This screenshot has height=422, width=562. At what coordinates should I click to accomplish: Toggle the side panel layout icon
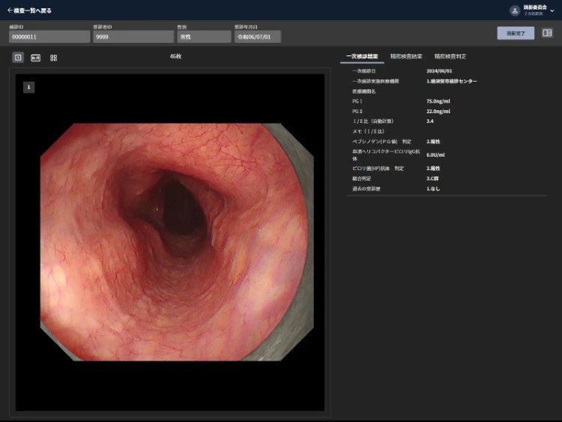pyautogui.click(x=547, y=33)
